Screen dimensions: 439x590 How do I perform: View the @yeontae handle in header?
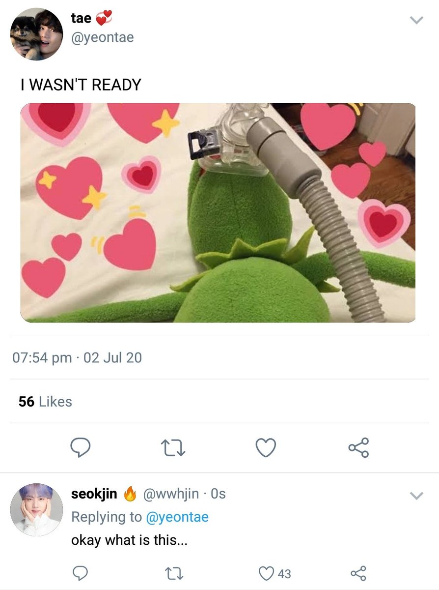103,37
